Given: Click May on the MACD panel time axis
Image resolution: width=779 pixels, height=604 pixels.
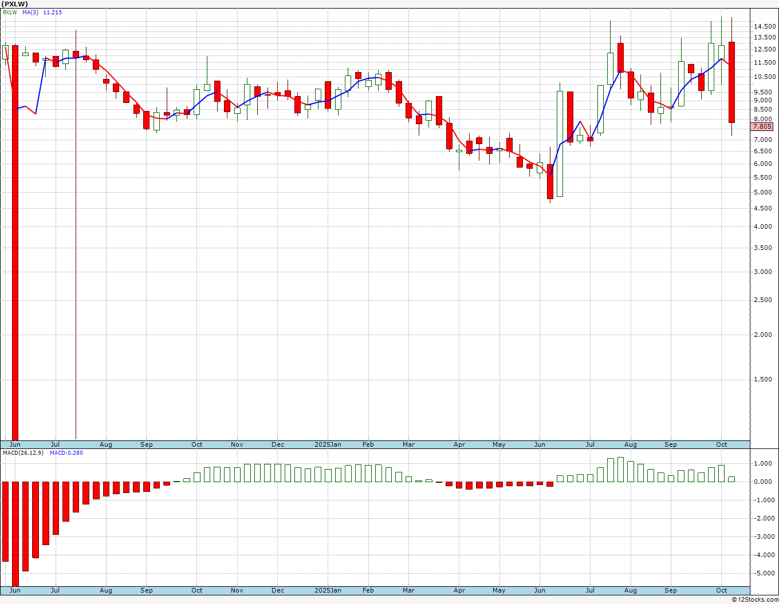Looking at the screenshot, I should tap(499, 590).
